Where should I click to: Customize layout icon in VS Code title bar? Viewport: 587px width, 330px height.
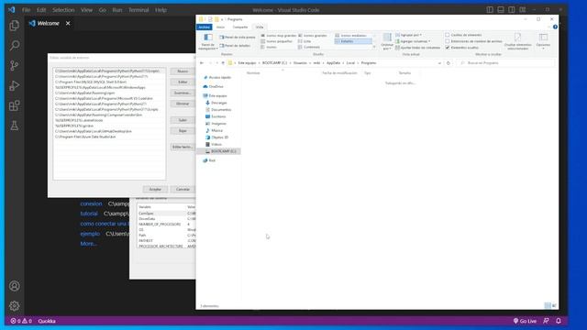[x=522, y=10]
